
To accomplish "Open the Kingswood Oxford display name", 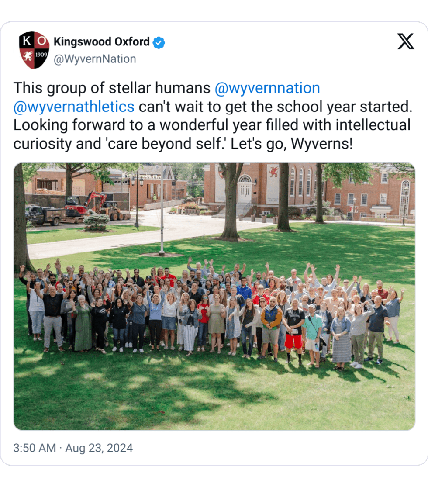I will [102, 41].
